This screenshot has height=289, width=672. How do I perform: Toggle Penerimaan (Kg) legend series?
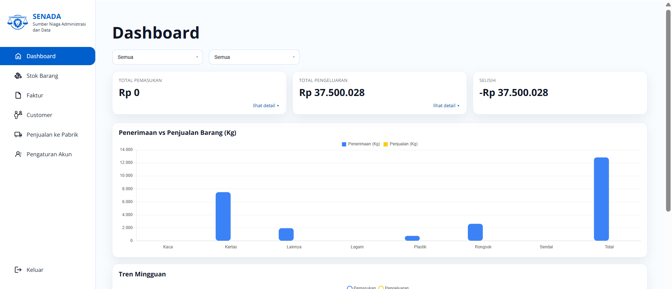361,144
